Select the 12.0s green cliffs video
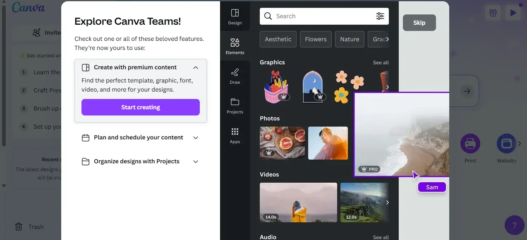This screenshot has height=240, width=527. click(364, 202)
